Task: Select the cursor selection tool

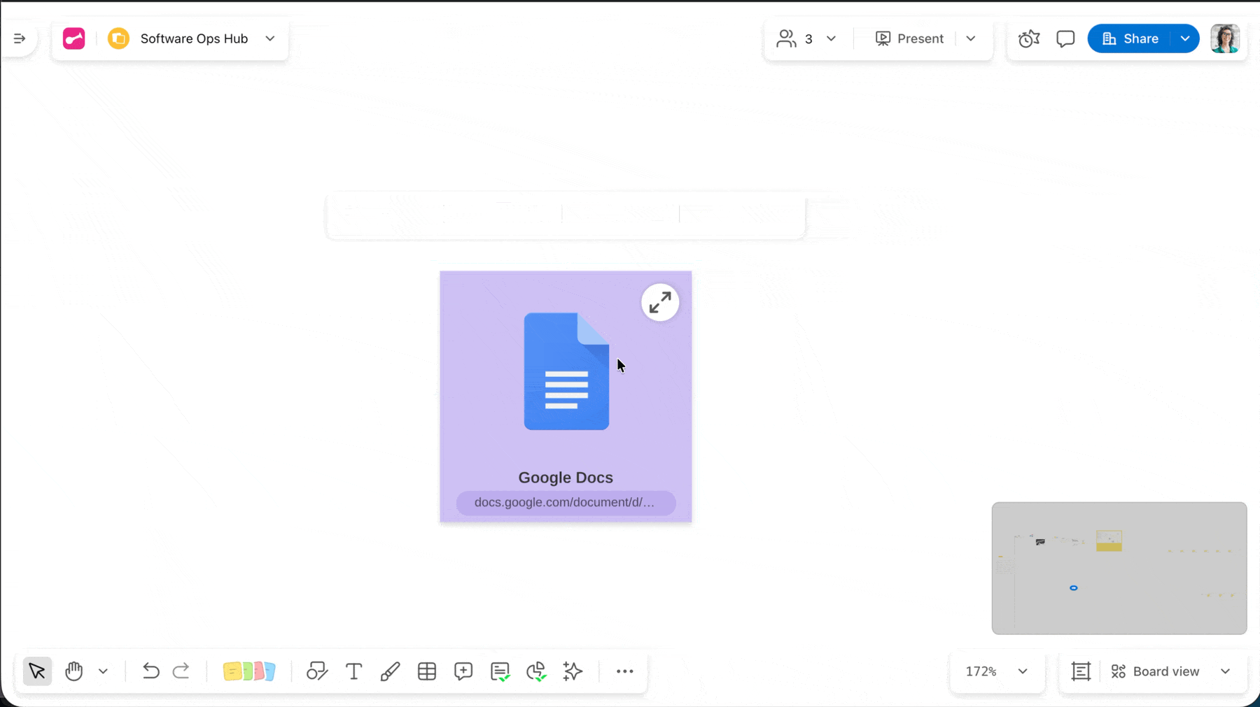Action: (36, 671)
